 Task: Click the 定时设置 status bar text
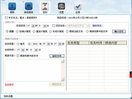pos(8,96)
